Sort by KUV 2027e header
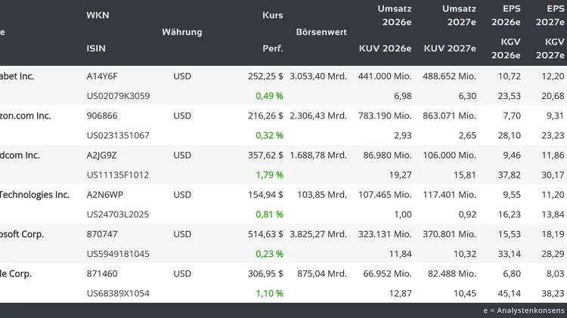567x318 pixels. click(x=450, y=48)
